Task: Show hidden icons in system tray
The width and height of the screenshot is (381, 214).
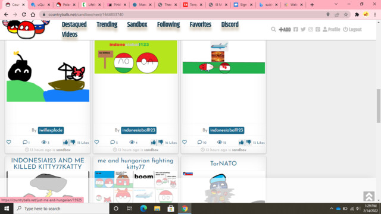Action: (x=332, y=209)
